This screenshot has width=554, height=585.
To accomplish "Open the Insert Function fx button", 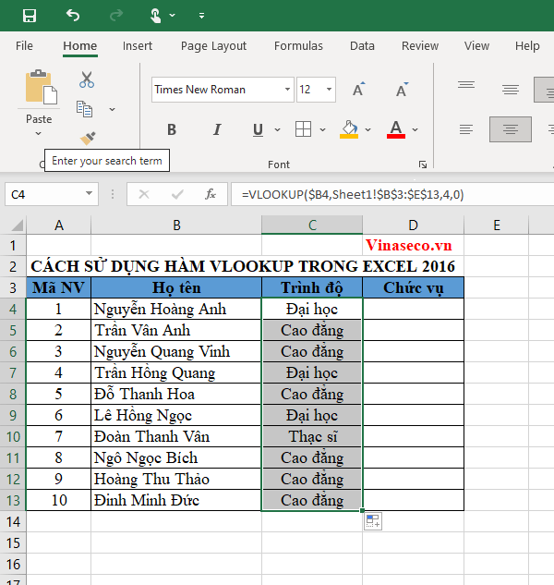I will coord(211,194).
